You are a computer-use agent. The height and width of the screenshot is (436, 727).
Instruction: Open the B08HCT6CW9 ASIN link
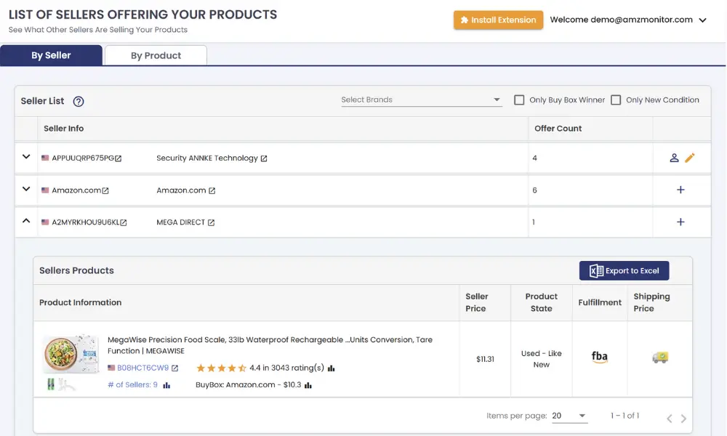tap(142, 368)
